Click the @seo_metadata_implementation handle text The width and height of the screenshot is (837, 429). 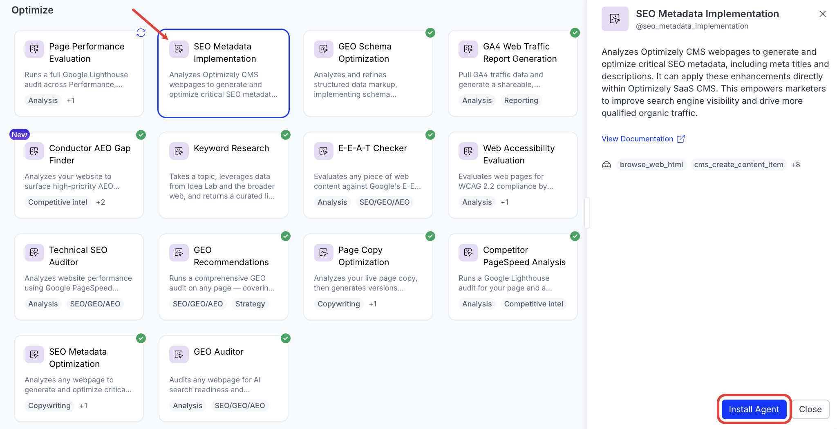point(692,26)
